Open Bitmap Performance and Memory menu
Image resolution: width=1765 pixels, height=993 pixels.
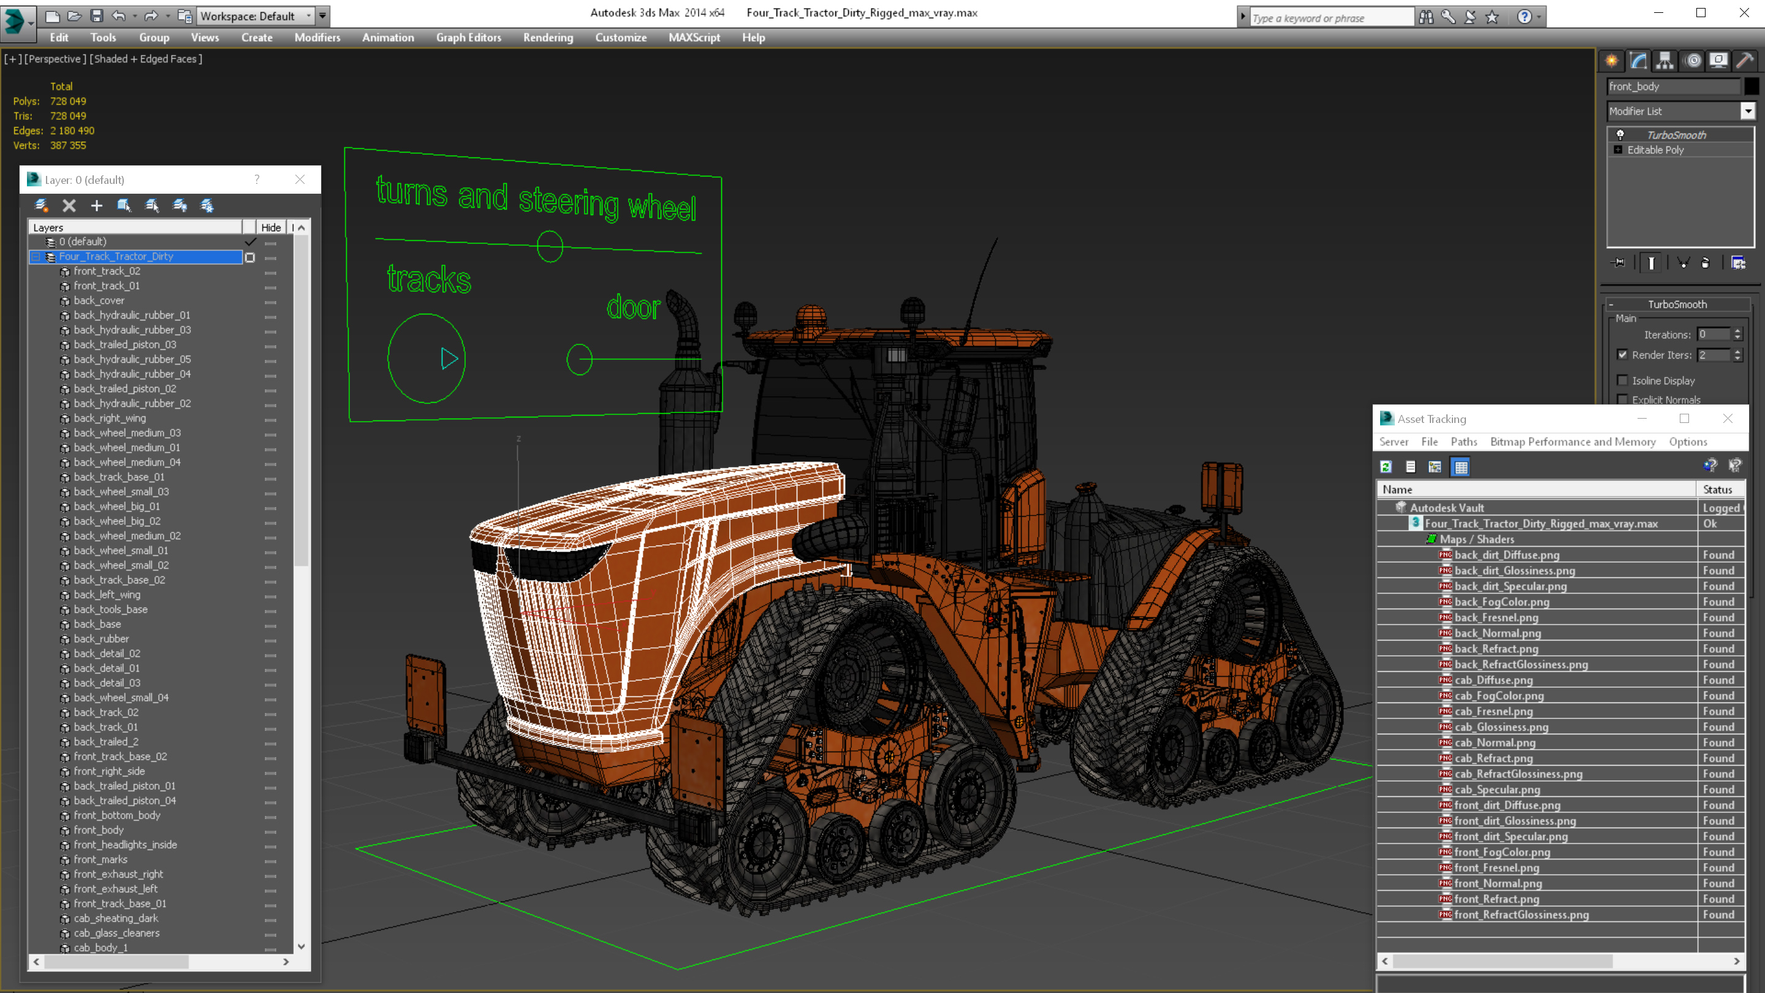(x=1573, y=442)
